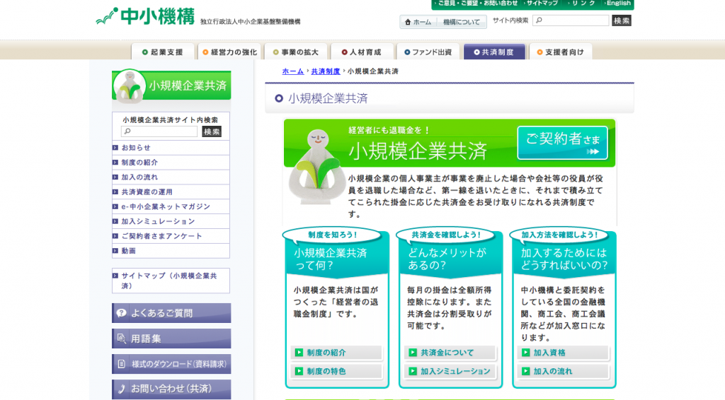Screen dimensions: 725x400
Task: Click the home icon in header
Action: click(408, 22)
